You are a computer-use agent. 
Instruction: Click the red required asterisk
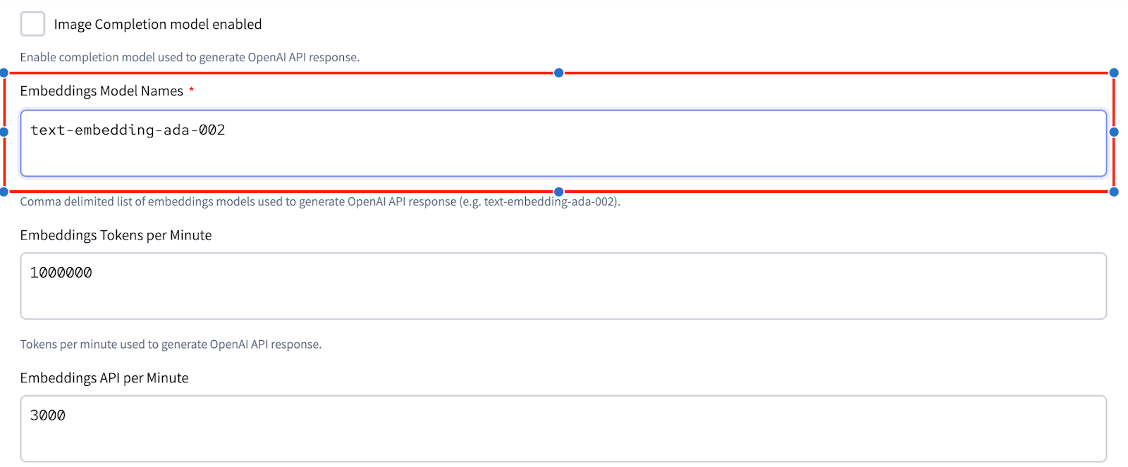point(191,90)
